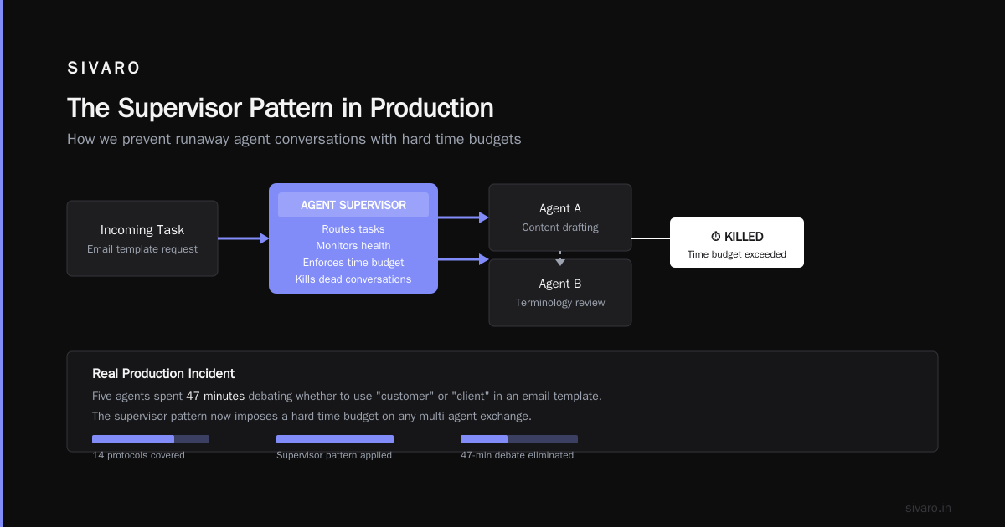Select the Incoming Task box
This screenshot has width=1005, height=527.
pyautogui.click(x=142, y=238)
